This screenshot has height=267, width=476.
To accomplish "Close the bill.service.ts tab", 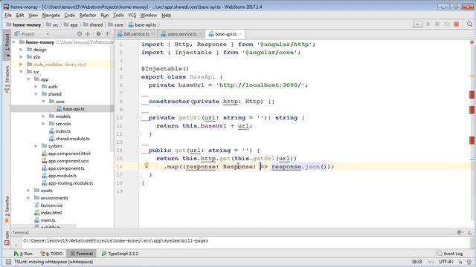I will (x=152, y=34).
